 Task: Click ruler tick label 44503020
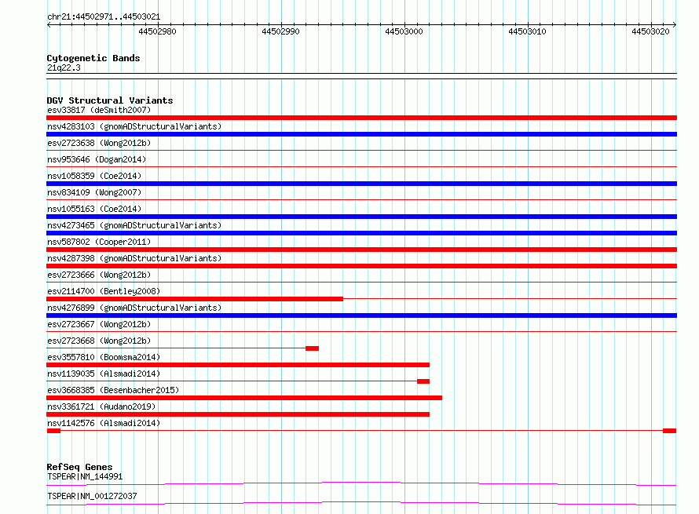650,31
